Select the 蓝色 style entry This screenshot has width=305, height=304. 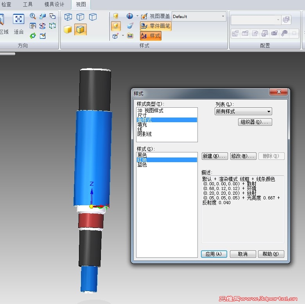point(167,165)
